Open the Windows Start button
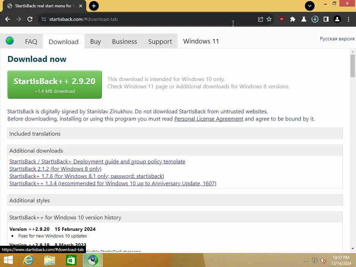Image resolution: width=356 pixels, height=267 pixels. point(8,260)
